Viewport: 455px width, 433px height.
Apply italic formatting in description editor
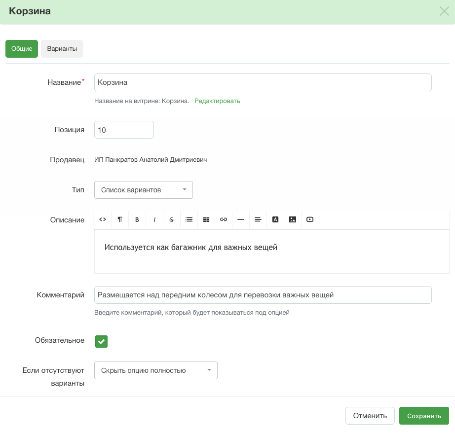[154, 219]
